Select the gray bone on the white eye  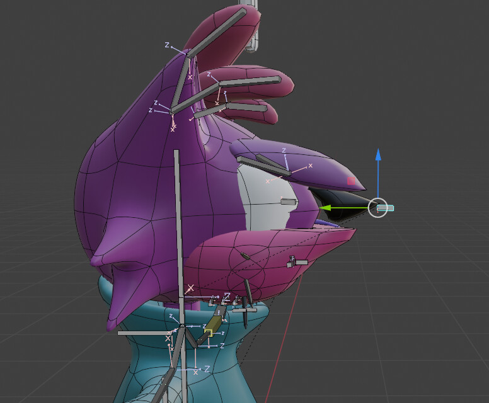pyautogui.click(x=288, y=202)
